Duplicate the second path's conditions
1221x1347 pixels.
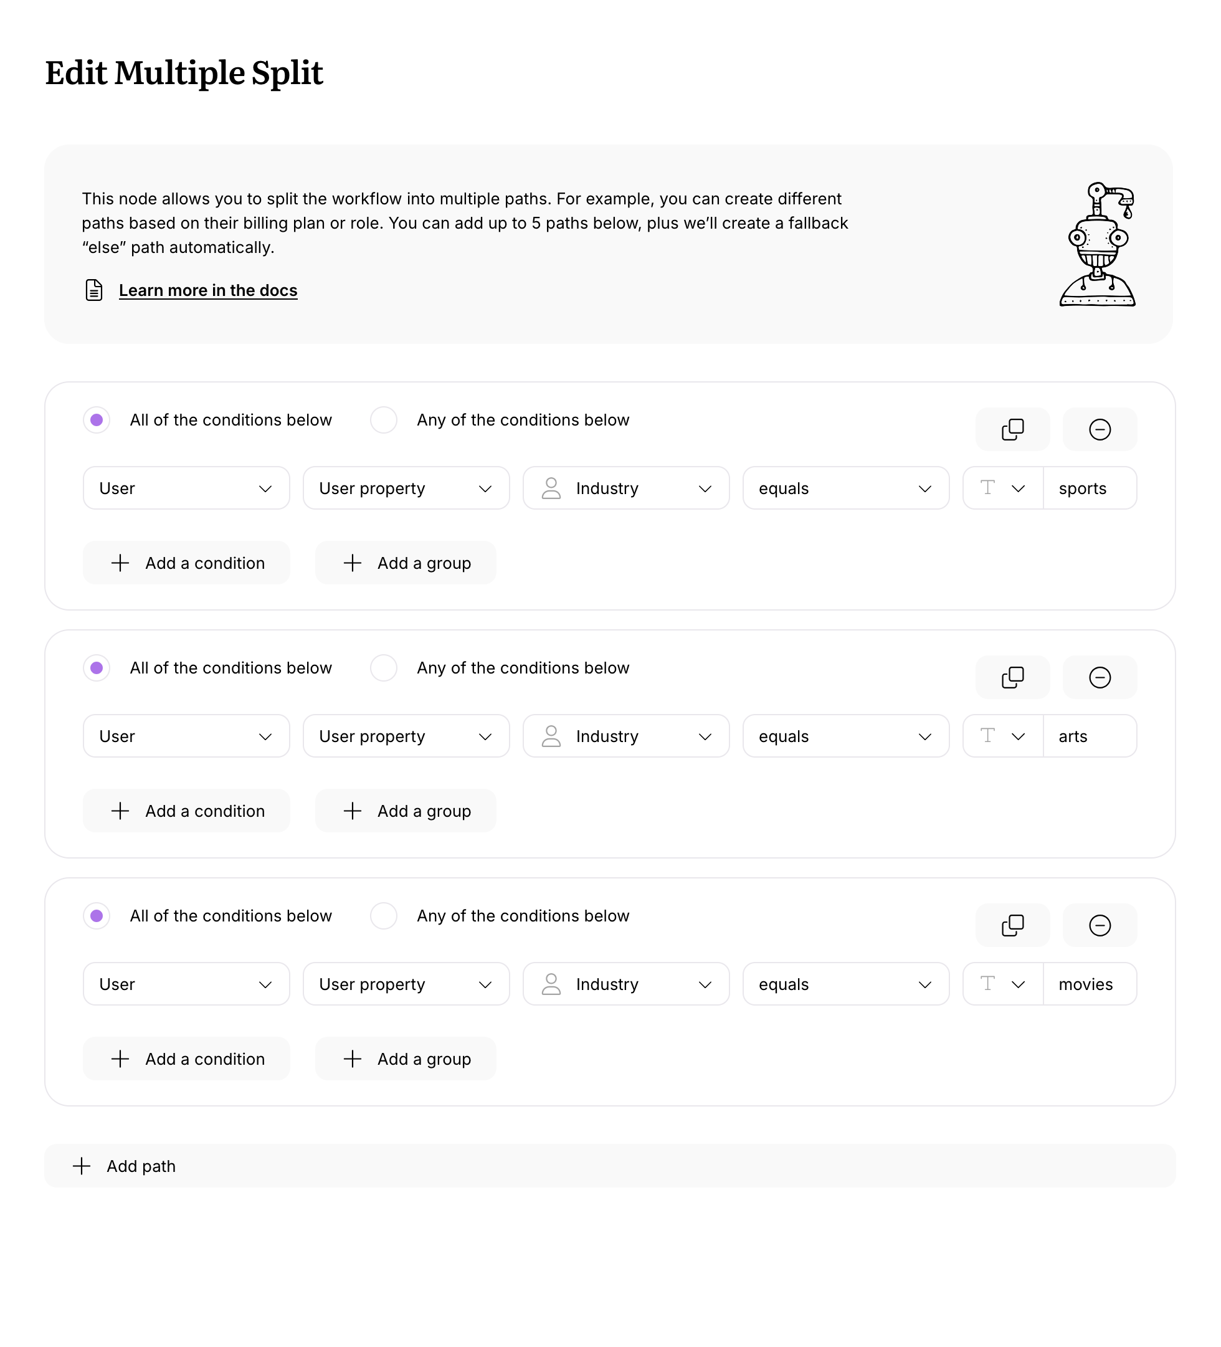1012,677
